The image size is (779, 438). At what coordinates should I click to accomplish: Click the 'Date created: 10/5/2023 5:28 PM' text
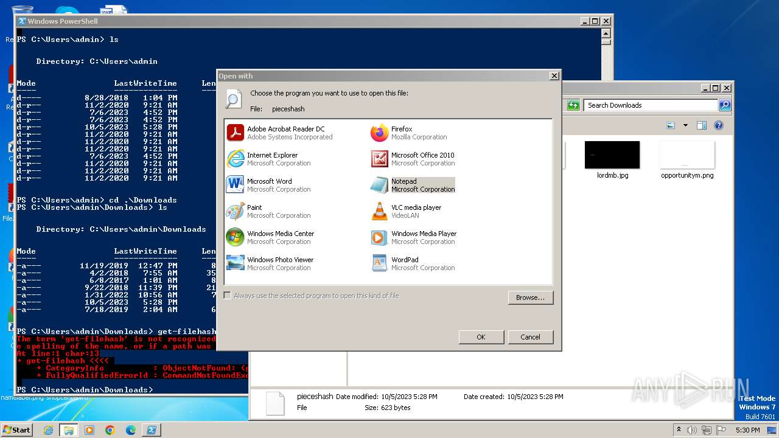[x=513, y=397]
